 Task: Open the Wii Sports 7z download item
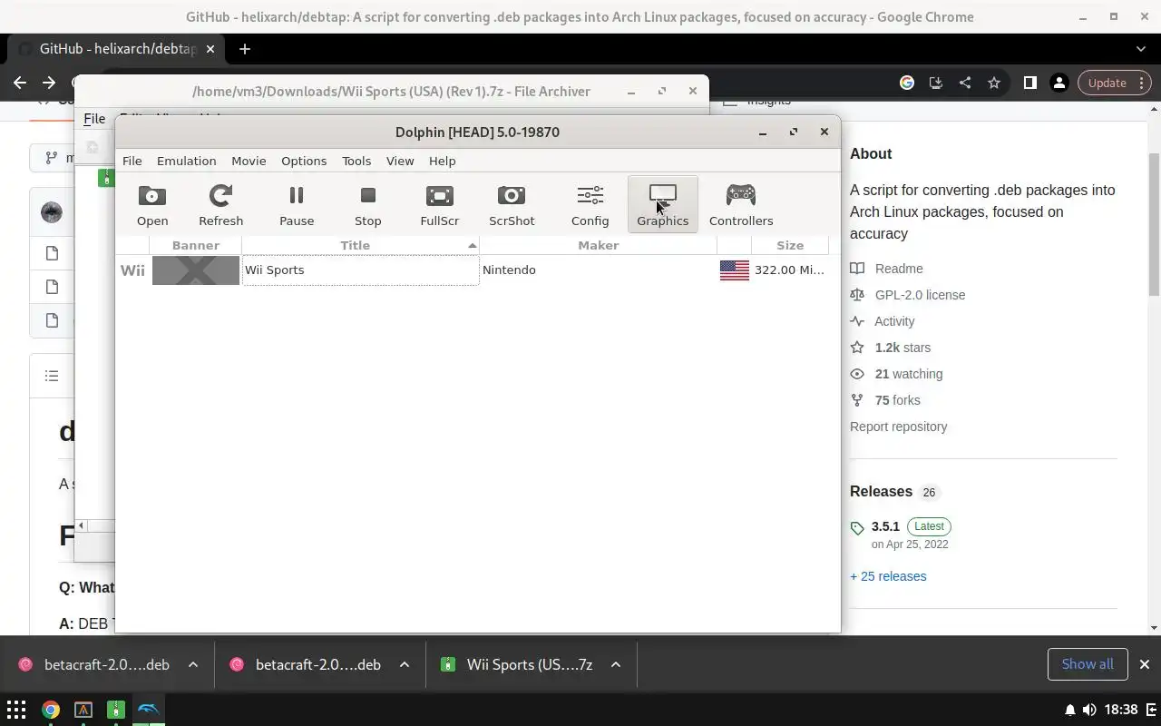pyautogui.click(x=516, y=664)
